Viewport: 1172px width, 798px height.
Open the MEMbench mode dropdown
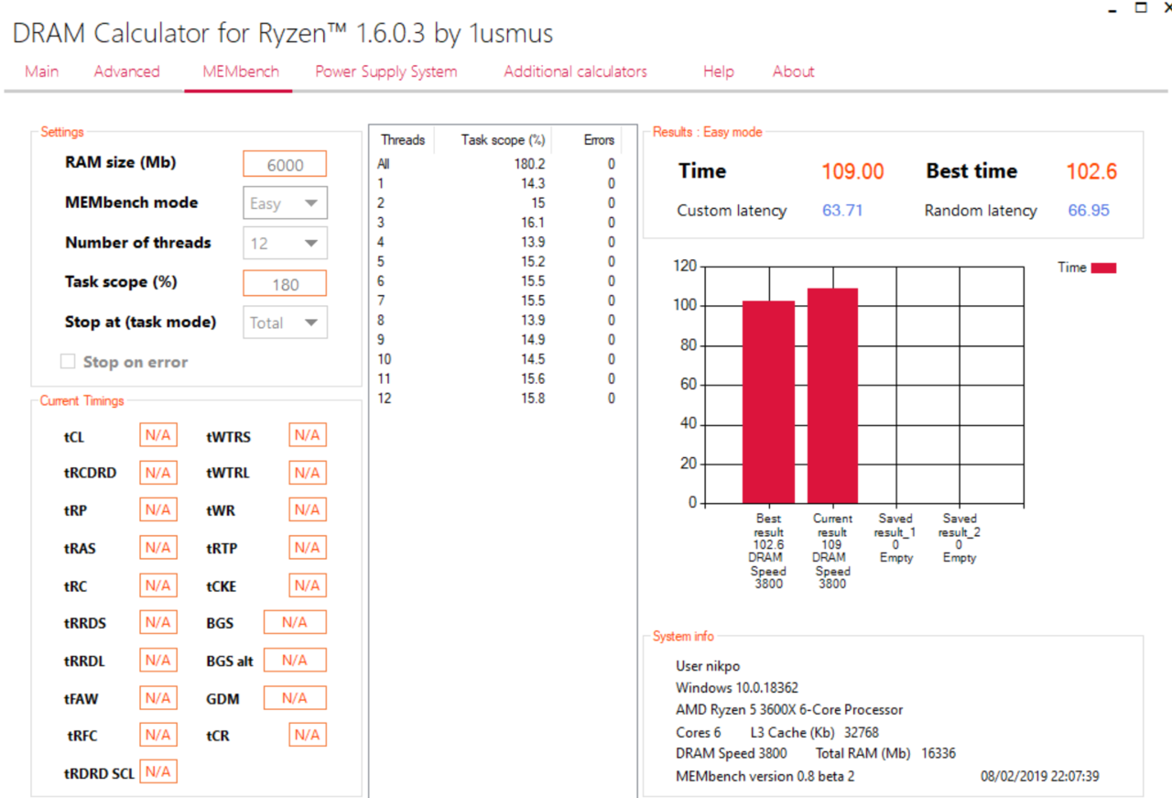[x=285, y=203]
